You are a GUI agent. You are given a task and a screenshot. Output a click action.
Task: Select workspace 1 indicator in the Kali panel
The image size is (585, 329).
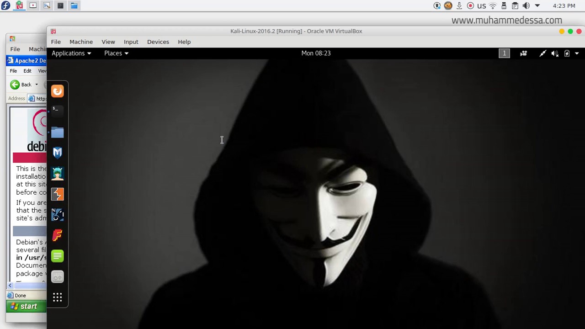click(504, 53)
